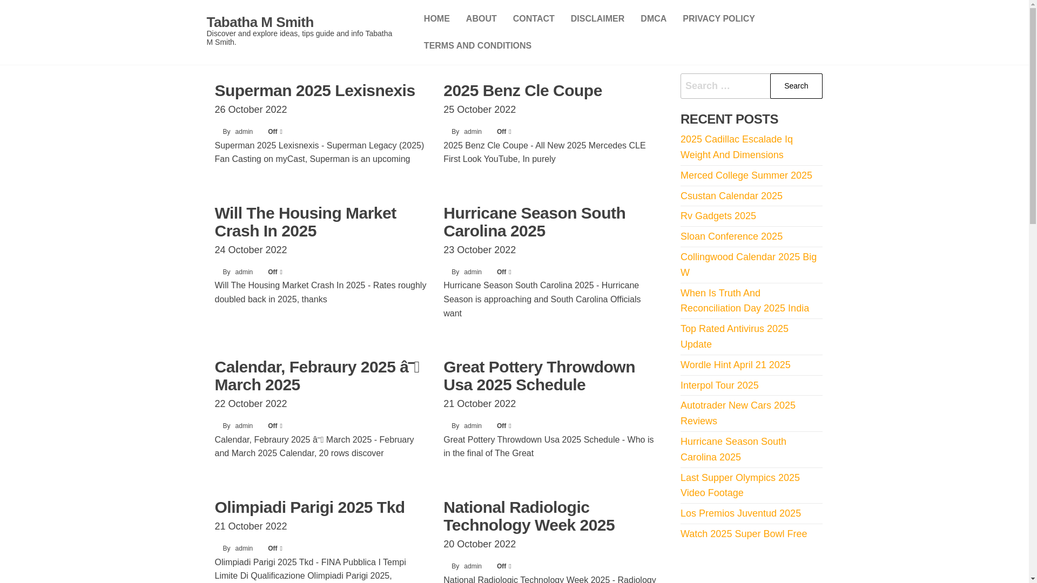Open recent post Csustan Calendar 2025
1037x583 pixels.
pyautogui.click(x=731, y=196)
